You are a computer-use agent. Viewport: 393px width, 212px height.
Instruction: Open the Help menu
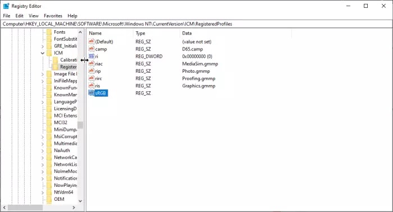coord(72,16)
